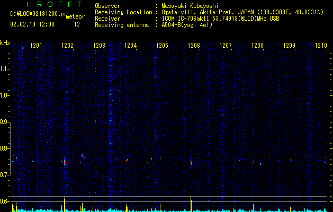This screenshot has width=333, height=212.
Task: Click the kHz axis unit label
Action: pyautogui.click(x=5, y=43)
